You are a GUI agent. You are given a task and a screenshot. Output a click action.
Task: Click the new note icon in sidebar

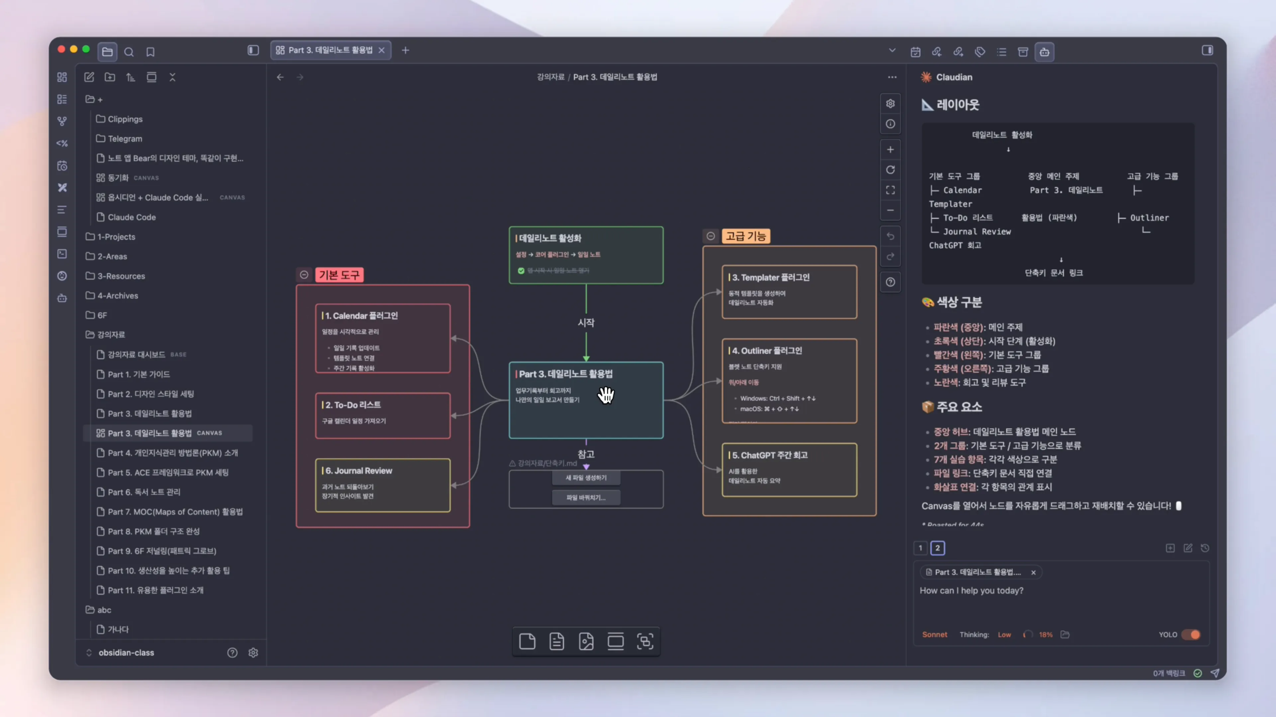(x=89, y=77)
